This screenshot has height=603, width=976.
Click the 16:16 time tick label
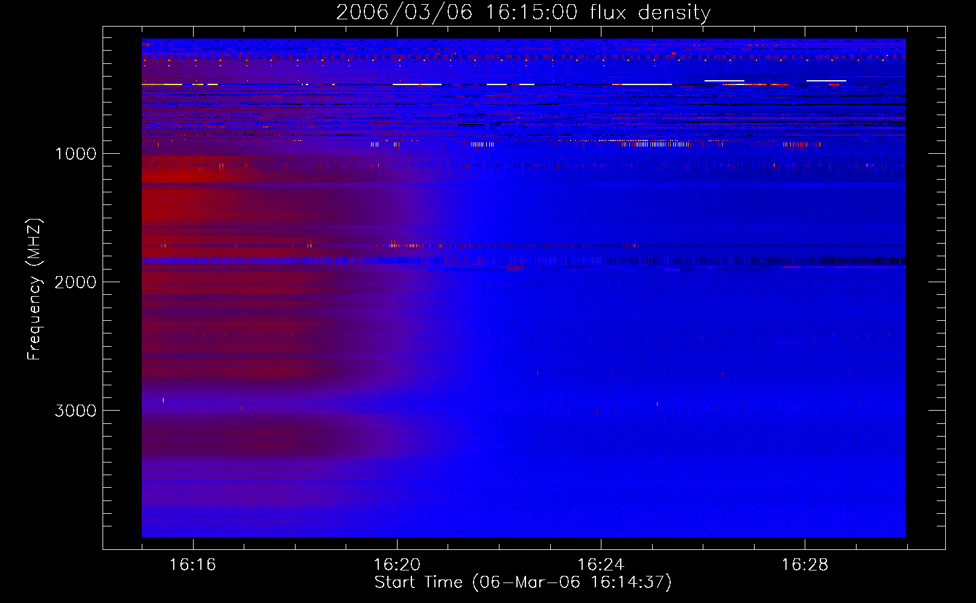click(193, 565)
